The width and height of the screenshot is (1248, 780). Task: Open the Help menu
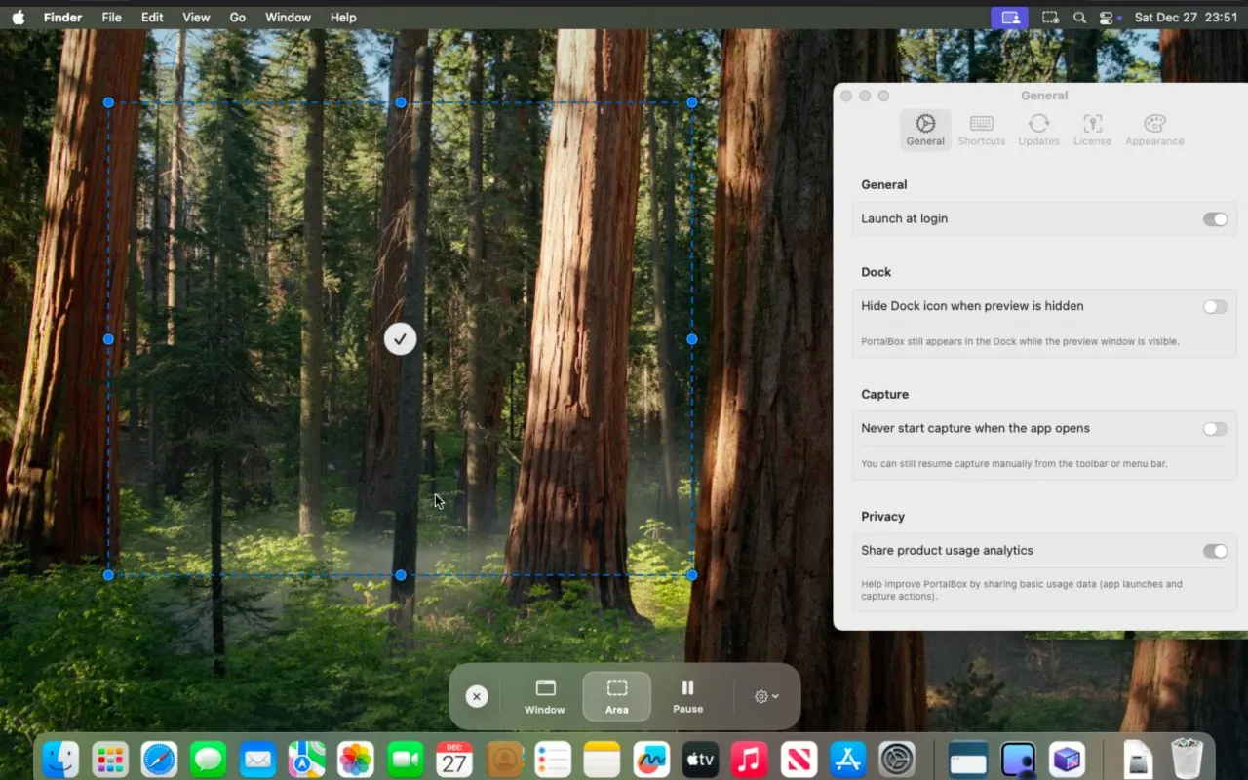click(343, 18)
